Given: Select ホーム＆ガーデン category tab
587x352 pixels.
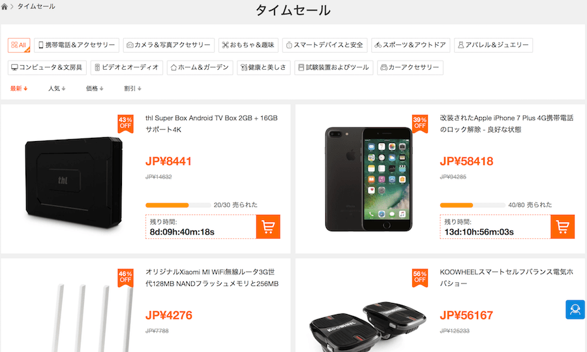Looking at the screenshot, I should 200,67.
